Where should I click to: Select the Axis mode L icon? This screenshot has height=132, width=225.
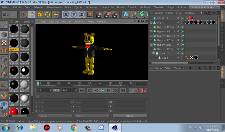point(4,85)
